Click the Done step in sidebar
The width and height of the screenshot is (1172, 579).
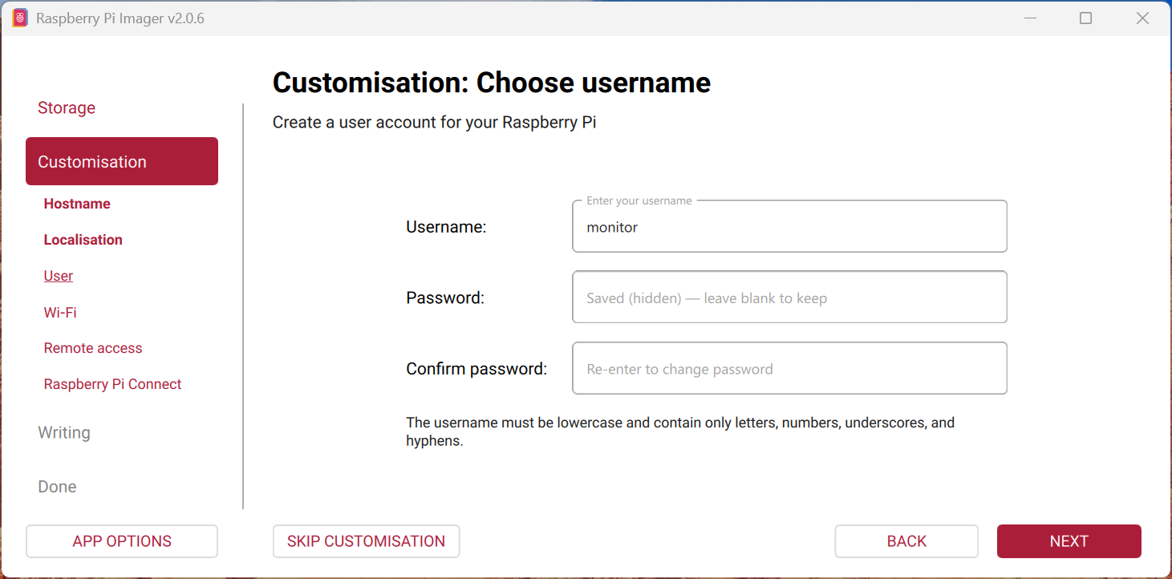click(57, 487)
